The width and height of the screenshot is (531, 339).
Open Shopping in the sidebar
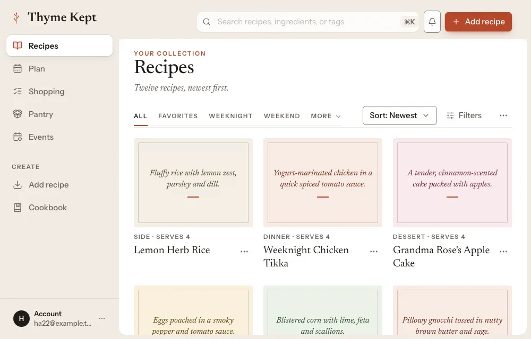pyautogui.click(x=59, y=91)
